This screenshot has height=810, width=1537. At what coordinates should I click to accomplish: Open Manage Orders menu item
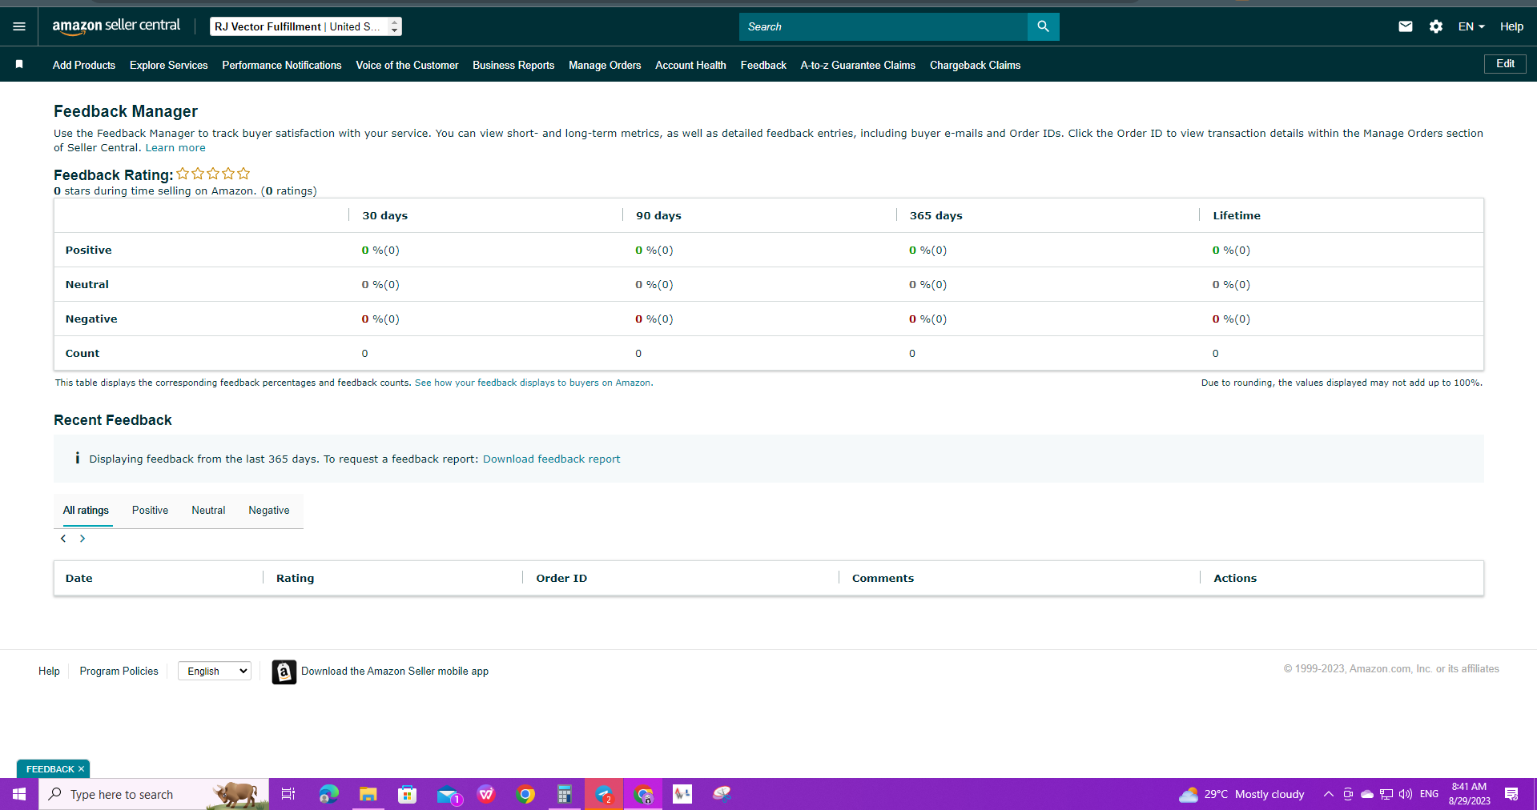(605, 65)
